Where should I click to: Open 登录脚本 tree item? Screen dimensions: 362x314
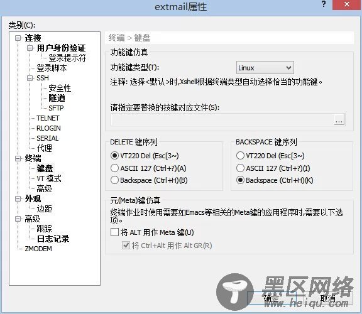(x=52, y=68)
